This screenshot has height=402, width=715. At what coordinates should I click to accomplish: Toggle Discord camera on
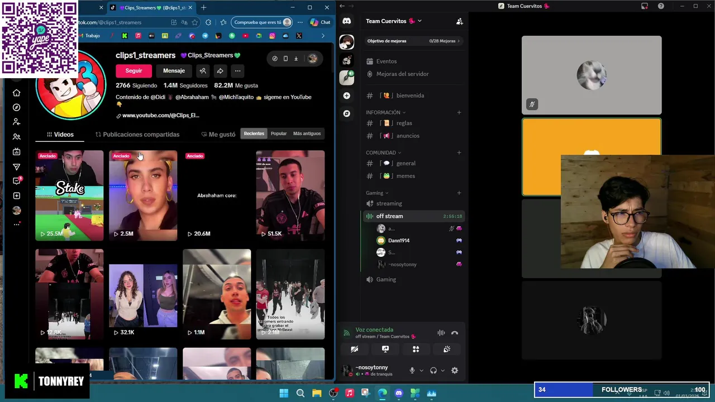pos(354,349)
